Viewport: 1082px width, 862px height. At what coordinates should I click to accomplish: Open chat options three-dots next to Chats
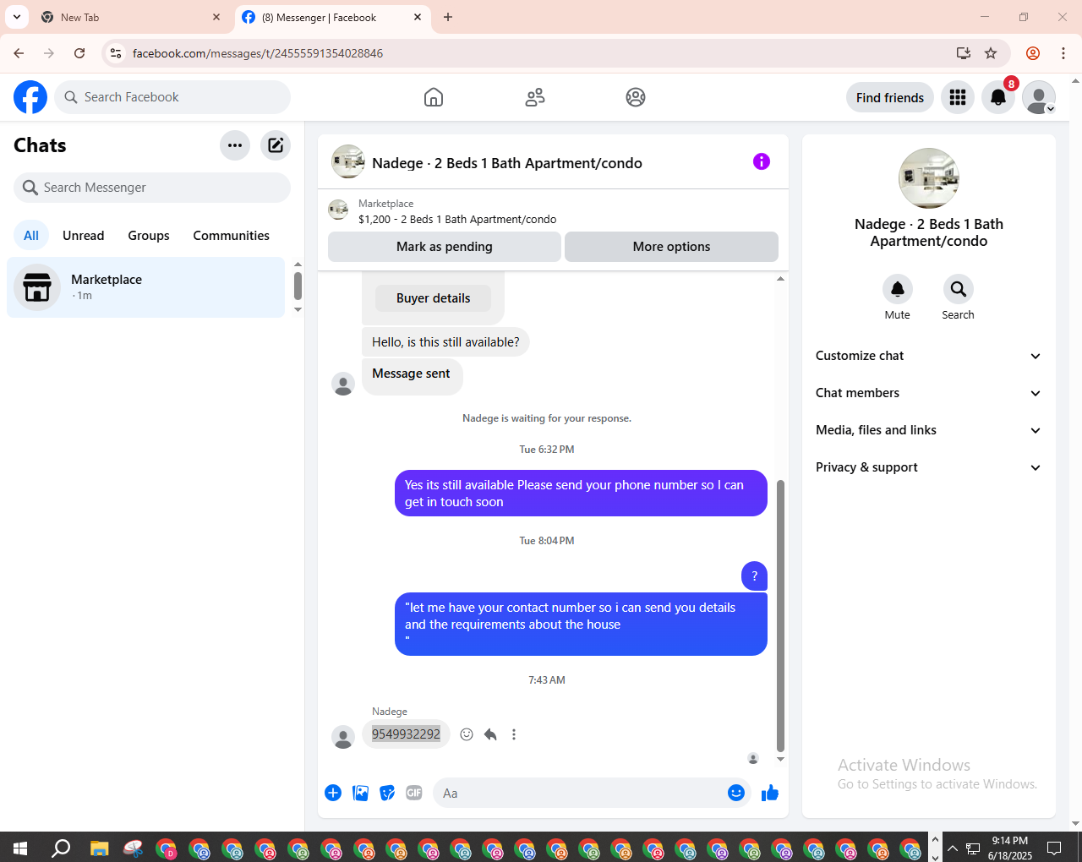pos(235,145)
